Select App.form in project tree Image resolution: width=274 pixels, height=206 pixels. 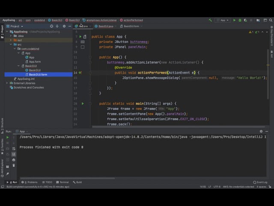[x=35, y=62]
